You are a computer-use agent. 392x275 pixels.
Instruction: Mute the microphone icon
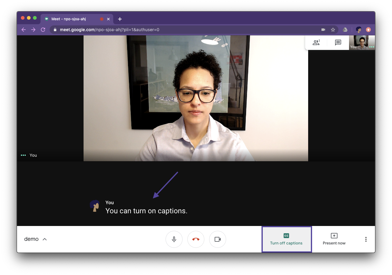coord(174,239)
